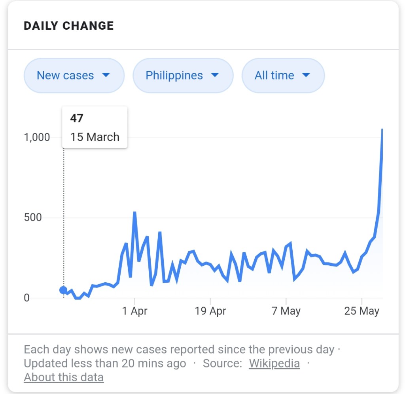The height and width of the screenshot is (394, 405).
Task: Click the 0 y-axis label
Action: pyautogui.click(x=27, y=298)
